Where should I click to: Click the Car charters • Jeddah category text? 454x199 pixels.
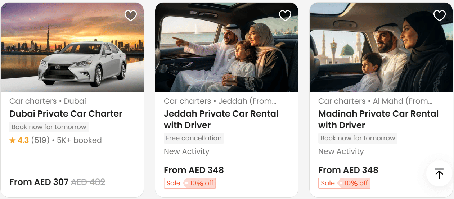pos(220,101)
